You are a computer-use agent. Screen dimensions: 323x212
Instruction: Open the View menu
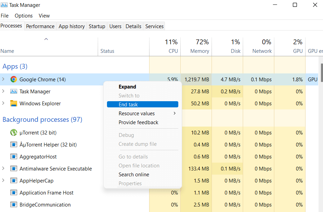44,16
